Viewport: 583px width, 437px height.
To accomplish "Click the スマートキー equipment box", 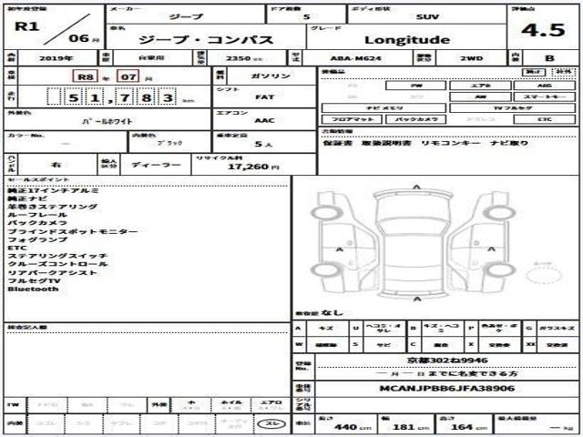I will 545,97.
